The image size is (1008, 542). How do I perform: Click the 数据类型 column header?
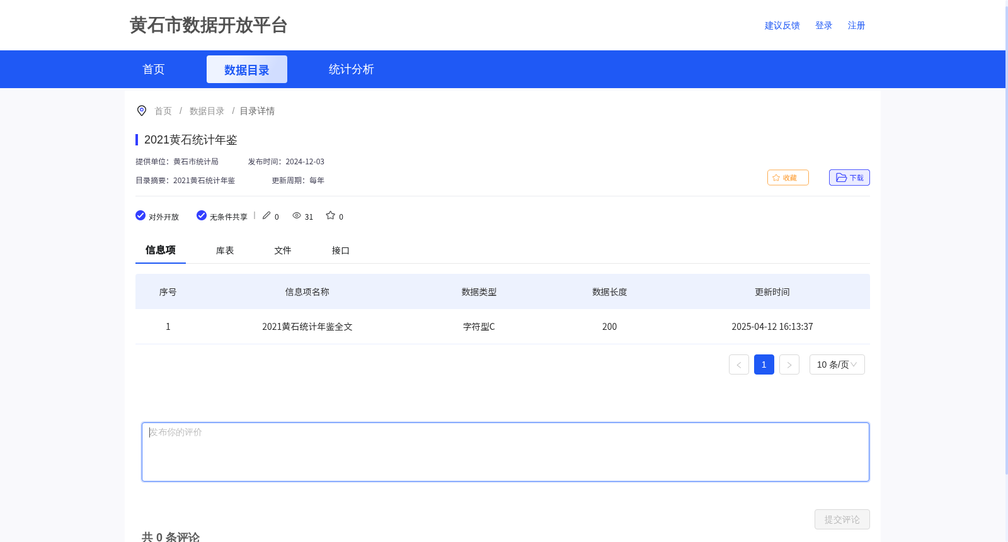click(479, 292)
